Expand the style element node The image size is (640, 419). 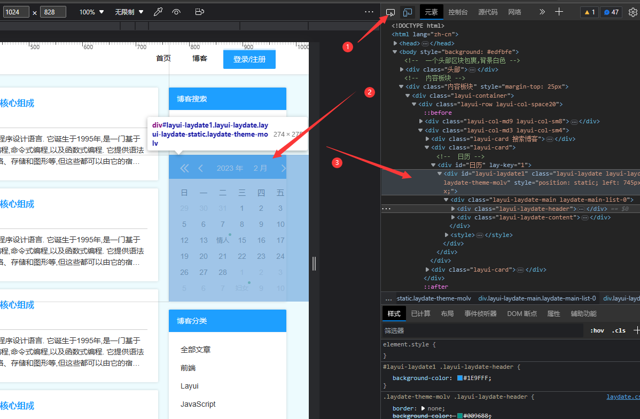[x=447, y=235]
